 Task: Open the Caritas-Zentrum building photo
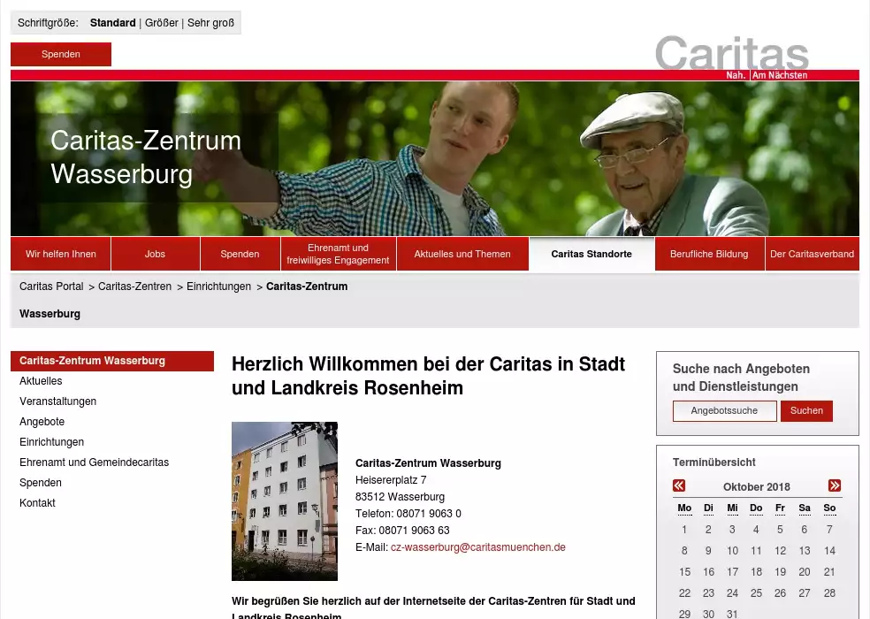tap(284, 501)
